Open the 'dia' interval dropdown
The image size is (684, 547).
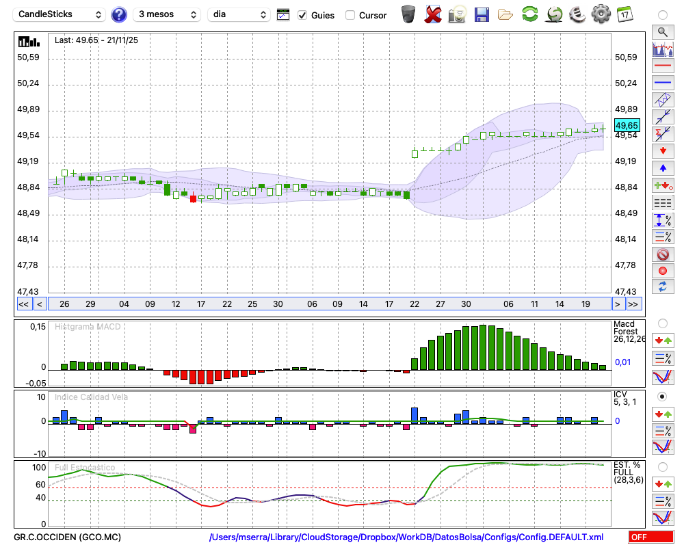point(239,14)
